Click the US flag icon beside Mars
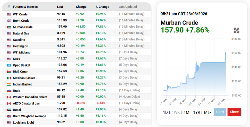The width and height of the screenshot is (250, 127). coord(9,59)
